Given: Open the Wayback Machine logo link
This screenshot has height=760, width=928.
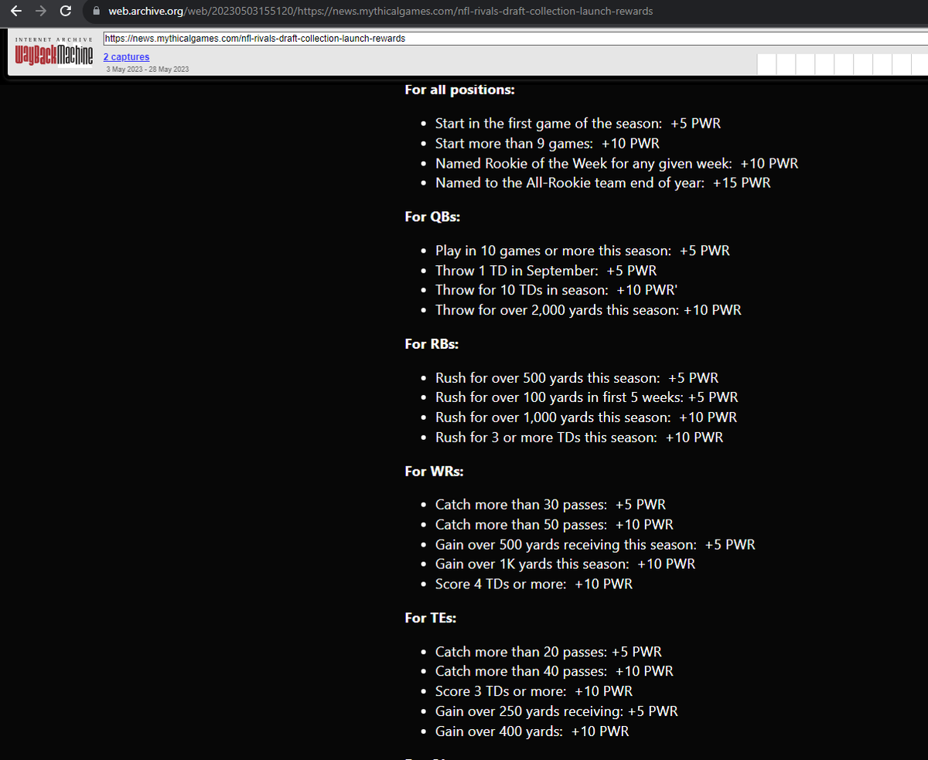Looking at the screenshot, I should coord(53,54).
